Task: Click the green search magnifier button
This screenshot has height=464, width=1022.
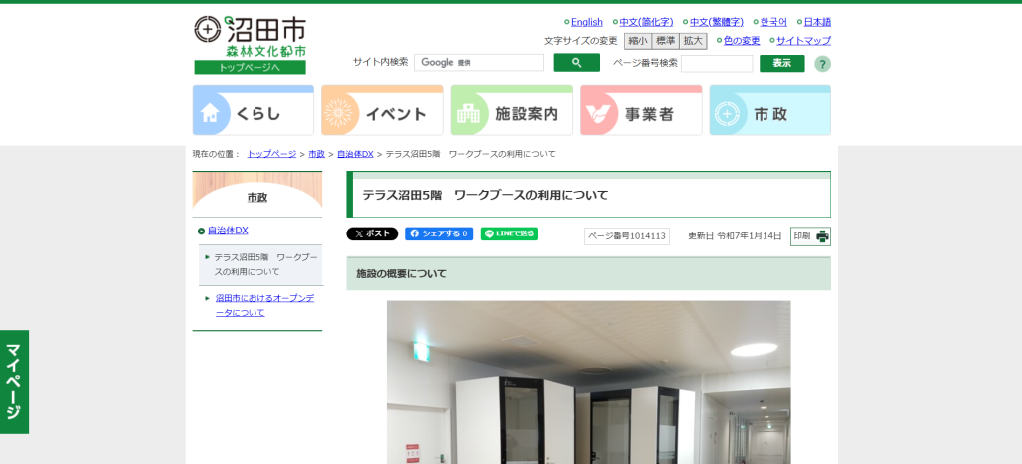Action: (576, 63)
